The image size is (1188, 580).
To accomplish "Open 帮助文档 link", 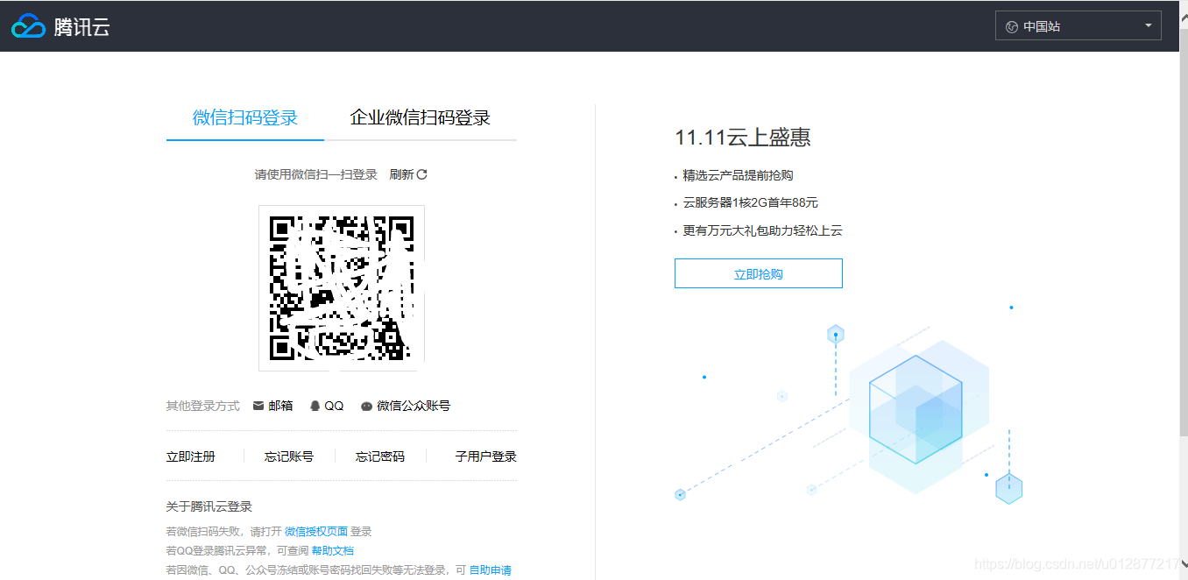I will tap(333, 551).
